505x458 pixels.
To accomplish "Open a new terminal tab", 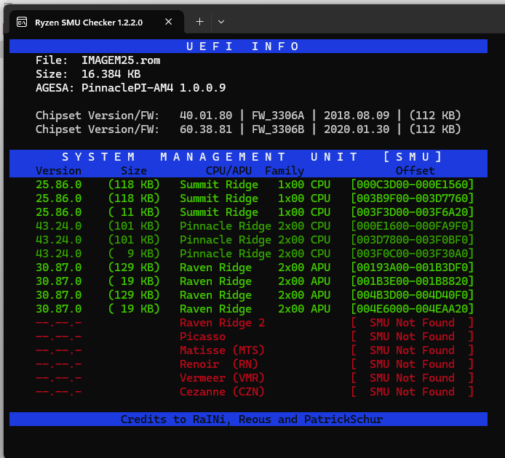I will (x=199, y=22).
